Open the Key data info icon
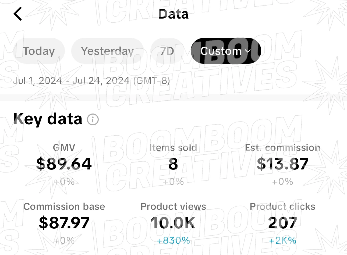Screen dimensions: 347x255 (93, 119)
